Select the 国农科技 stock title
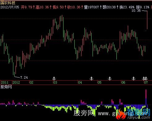152x121 pixels. pyautogui.click(x=8, y=3)
